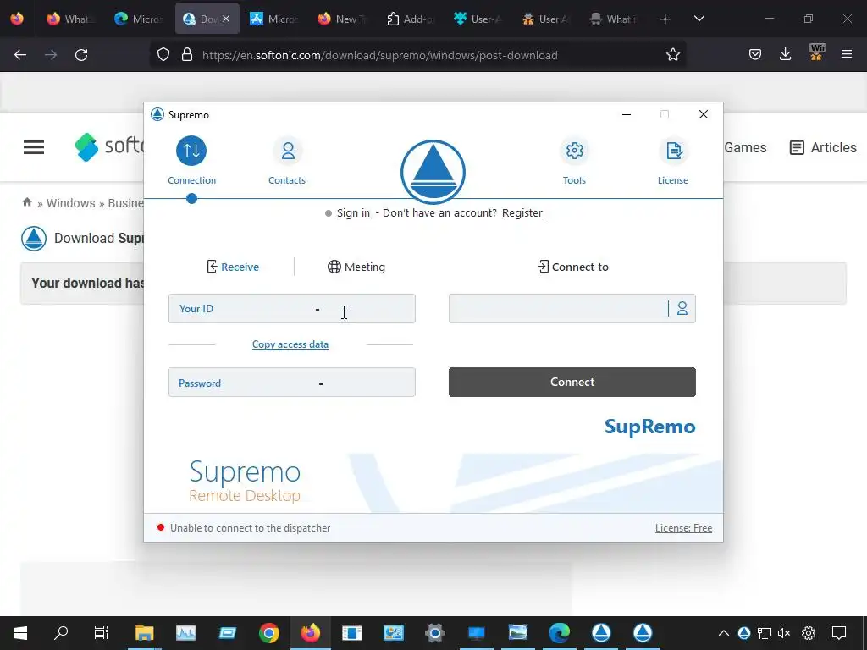Click the Windows breadcrumb link

(71, 203)
